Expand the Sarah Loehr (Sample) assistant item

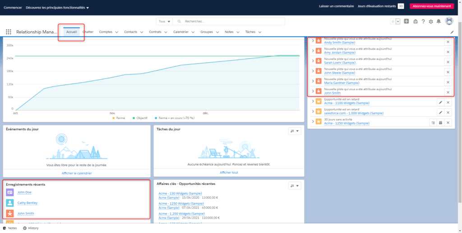tap(313, 60)
